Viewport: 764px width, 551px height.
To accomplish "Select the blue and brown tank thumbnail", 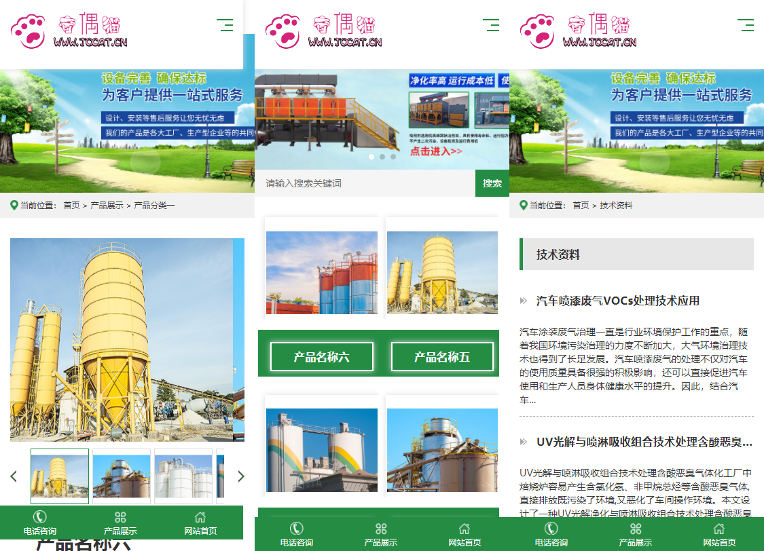I will [x=122, y=476].
